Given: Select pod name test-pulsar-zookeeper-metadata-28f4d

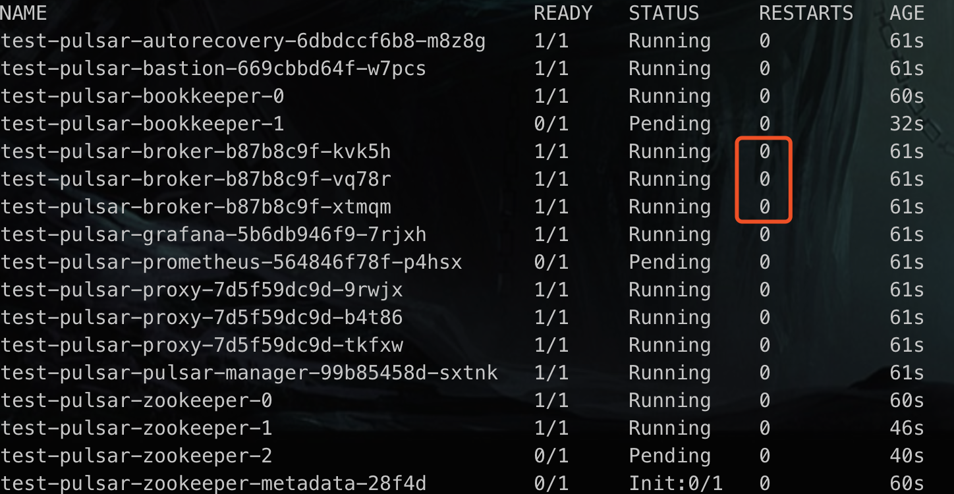Looking at the screenshot, I should [213, 484].
